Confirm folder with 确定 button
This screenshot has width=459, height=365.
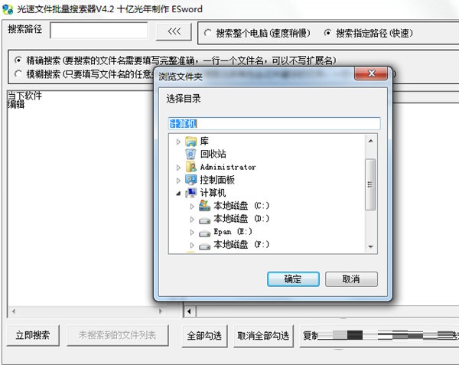293,279
